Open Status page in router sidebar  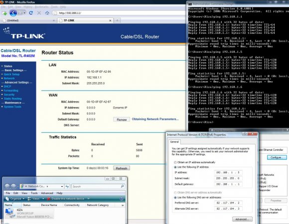8,66
